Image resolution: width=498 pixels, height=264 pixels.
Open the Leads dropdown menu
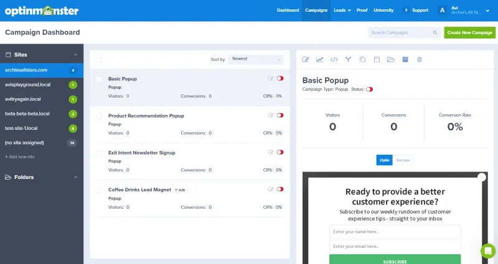pos(342,11)
